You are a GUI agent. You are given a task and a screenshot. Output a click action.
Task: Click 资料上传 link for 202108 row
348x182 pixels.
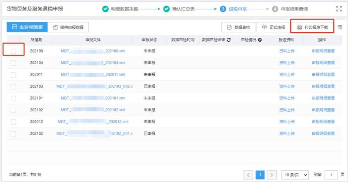[x=286, y=51]
